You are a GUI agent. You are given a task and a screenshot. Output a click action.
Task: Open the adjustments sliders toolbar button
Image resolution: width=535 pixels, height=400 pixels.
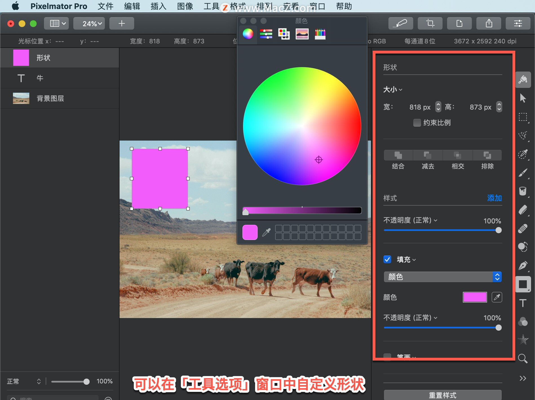pyautogui.click(x=518, y=23)
